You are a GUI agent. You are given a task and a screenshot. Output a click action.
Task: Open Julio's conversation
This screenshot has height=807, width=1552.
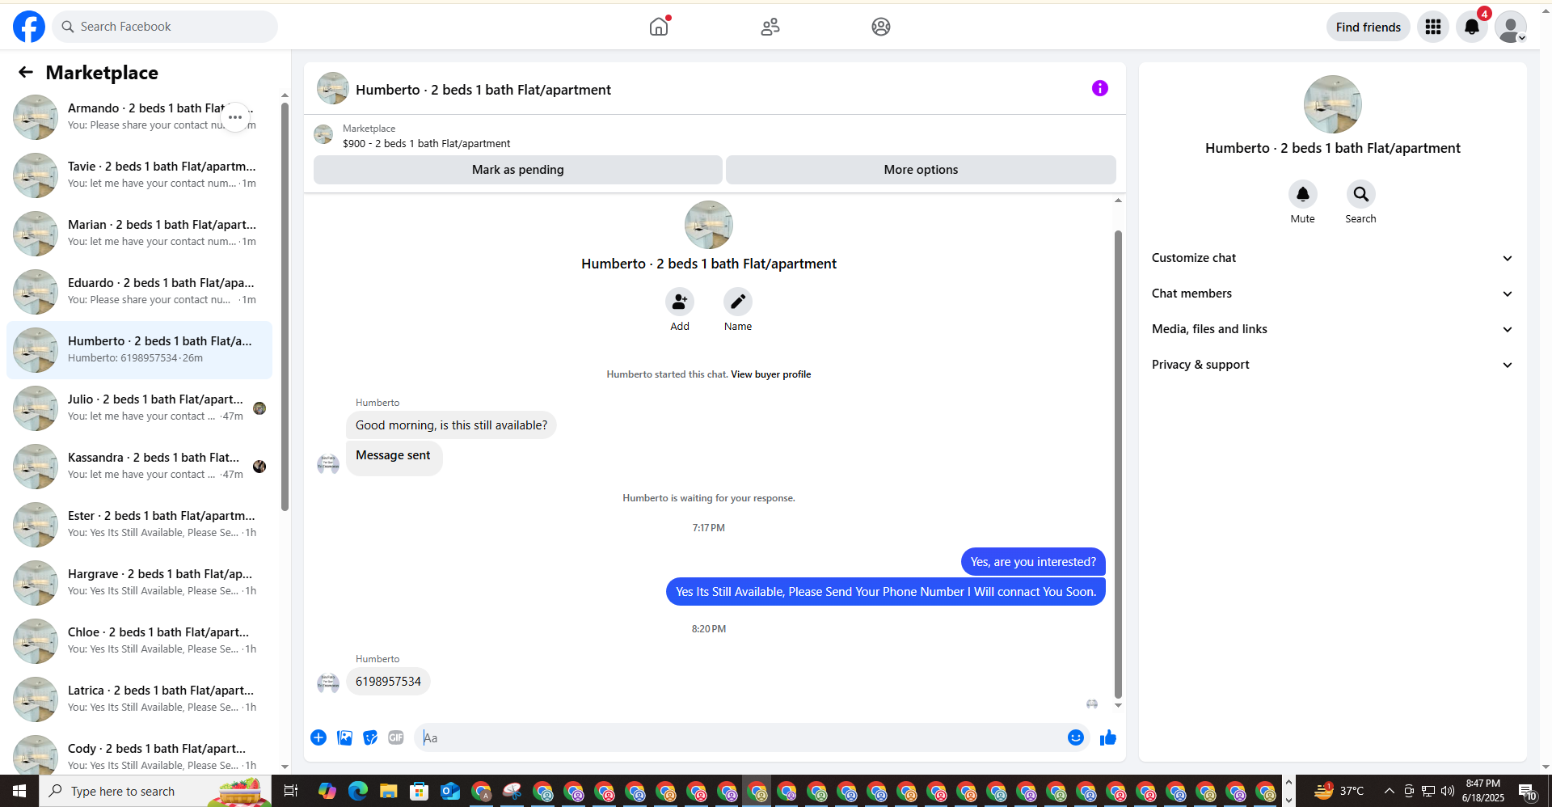[x=139, y=408]
